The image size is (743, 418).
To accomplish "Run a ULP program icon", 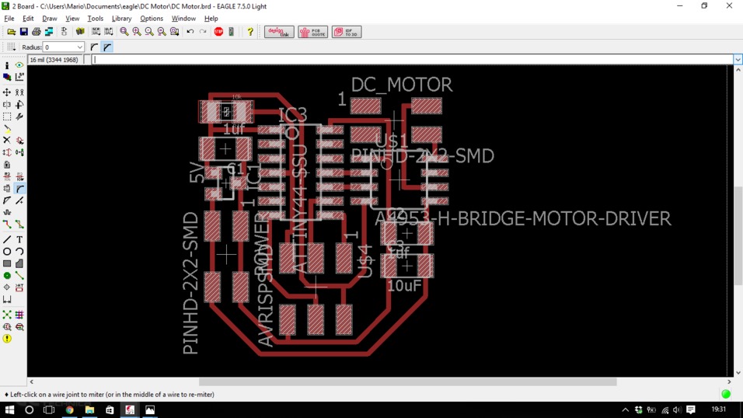I will click(x=109, y=32).
